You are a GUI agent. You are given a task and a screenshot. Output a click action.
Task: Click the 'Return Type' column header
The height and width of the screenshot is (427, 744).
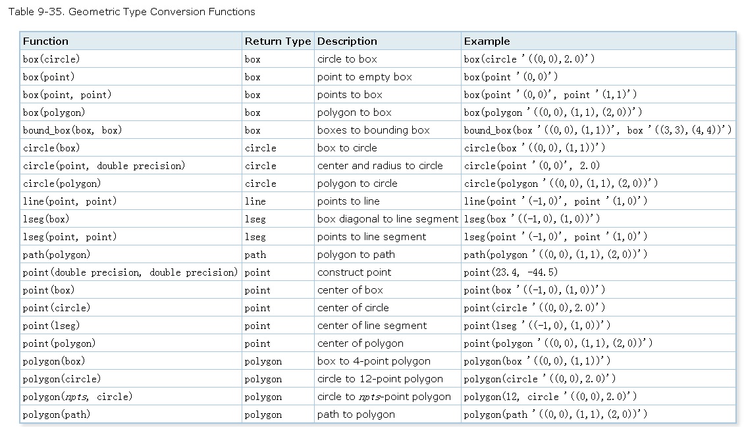(277, 41)
